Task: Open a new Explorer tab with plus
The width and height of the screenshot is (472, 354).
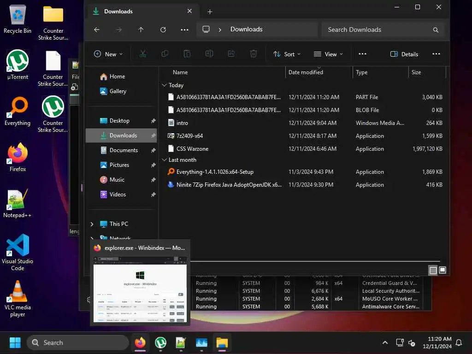Action: pos(210,12)
